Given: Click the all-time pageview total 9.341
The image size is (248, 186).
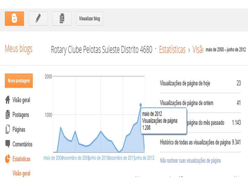Looking at the screenshot, I should (x=236, y=142).
